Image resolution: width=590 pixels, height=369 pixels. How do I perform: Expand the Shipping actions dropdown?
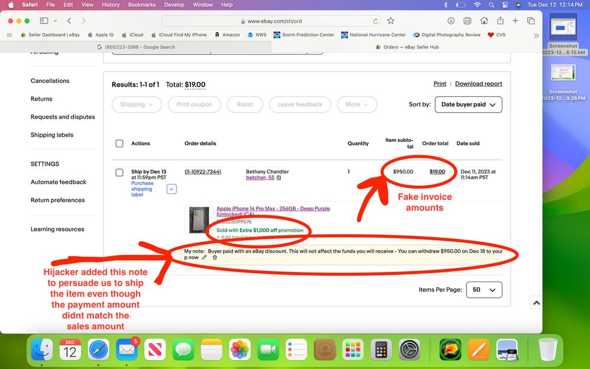(x=137, y=105)
